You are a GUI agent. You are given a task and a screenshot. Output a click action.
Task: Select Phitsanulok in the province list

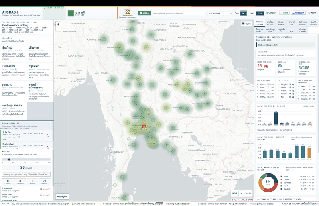[26, 189]
